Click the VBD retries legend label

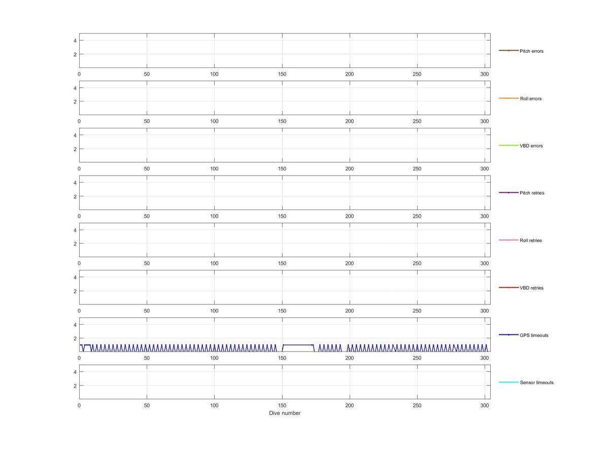pos(531,288)
